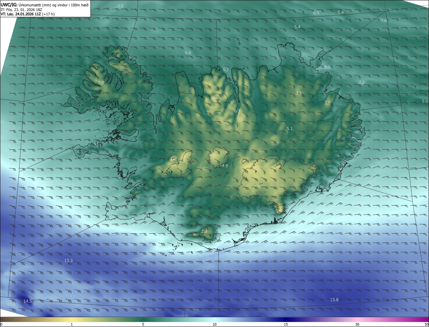Click the 14.5 precipitation maximum label
Image resolution: width=429 pixels, height=327 pixels.
pyautogui.click(x=27, y=301)
